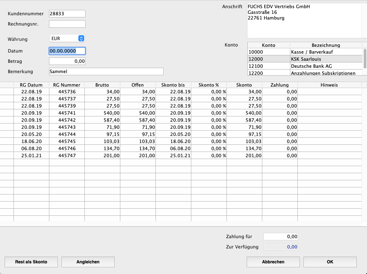Focus the Datum date field
The width and height of the screenshot is (367, 274).
point(67,51)
